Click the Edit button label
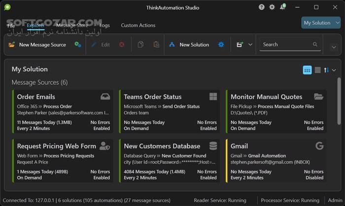The image size is (345, 206). pyautogui.click(x=105, y=45)
